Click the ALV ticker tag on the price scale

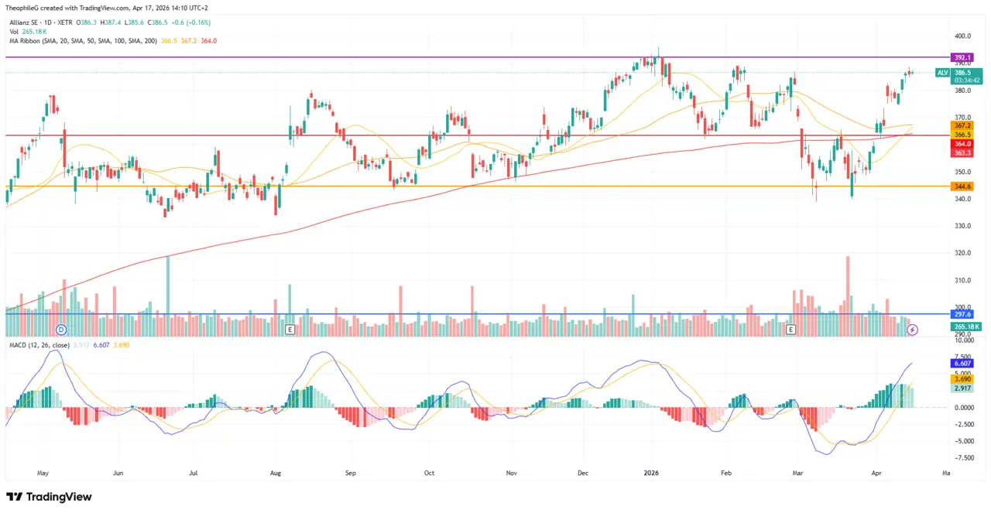942,72
